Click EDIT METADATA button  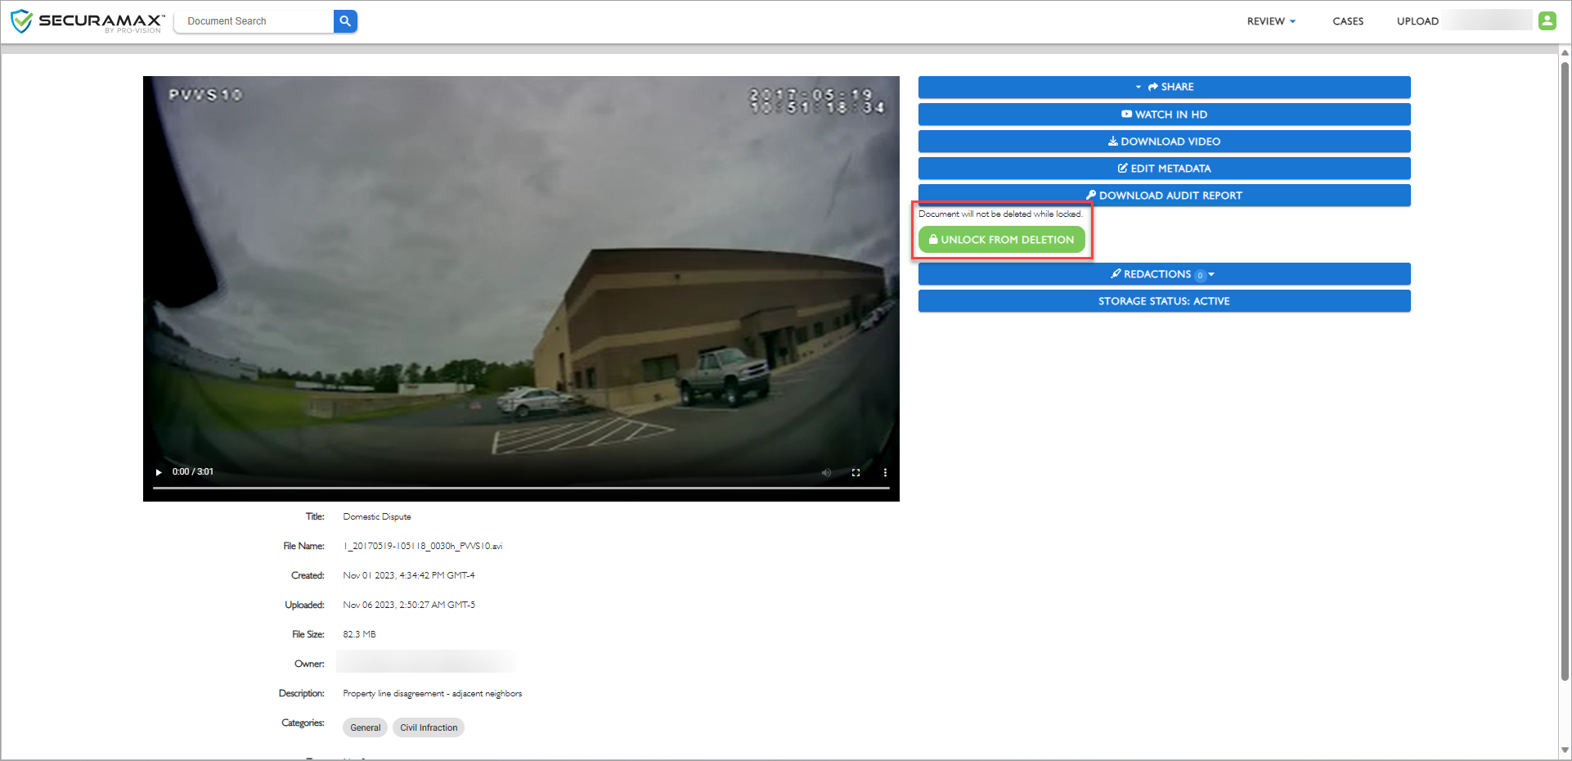pos(1164,169)
